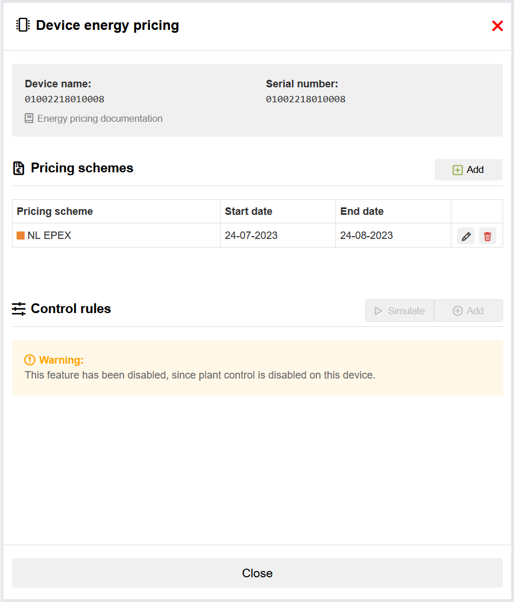Screen dimensions: 514x602
Task: Add a new pricing scheme
Action: (x=468, y=169)
